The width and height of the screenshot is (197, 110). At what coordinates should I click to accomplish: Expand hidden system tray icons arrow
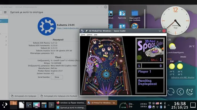(168, 105)
